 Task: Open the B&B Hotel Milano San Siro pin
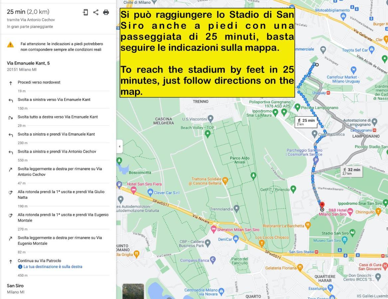click(x=350, y=211)
